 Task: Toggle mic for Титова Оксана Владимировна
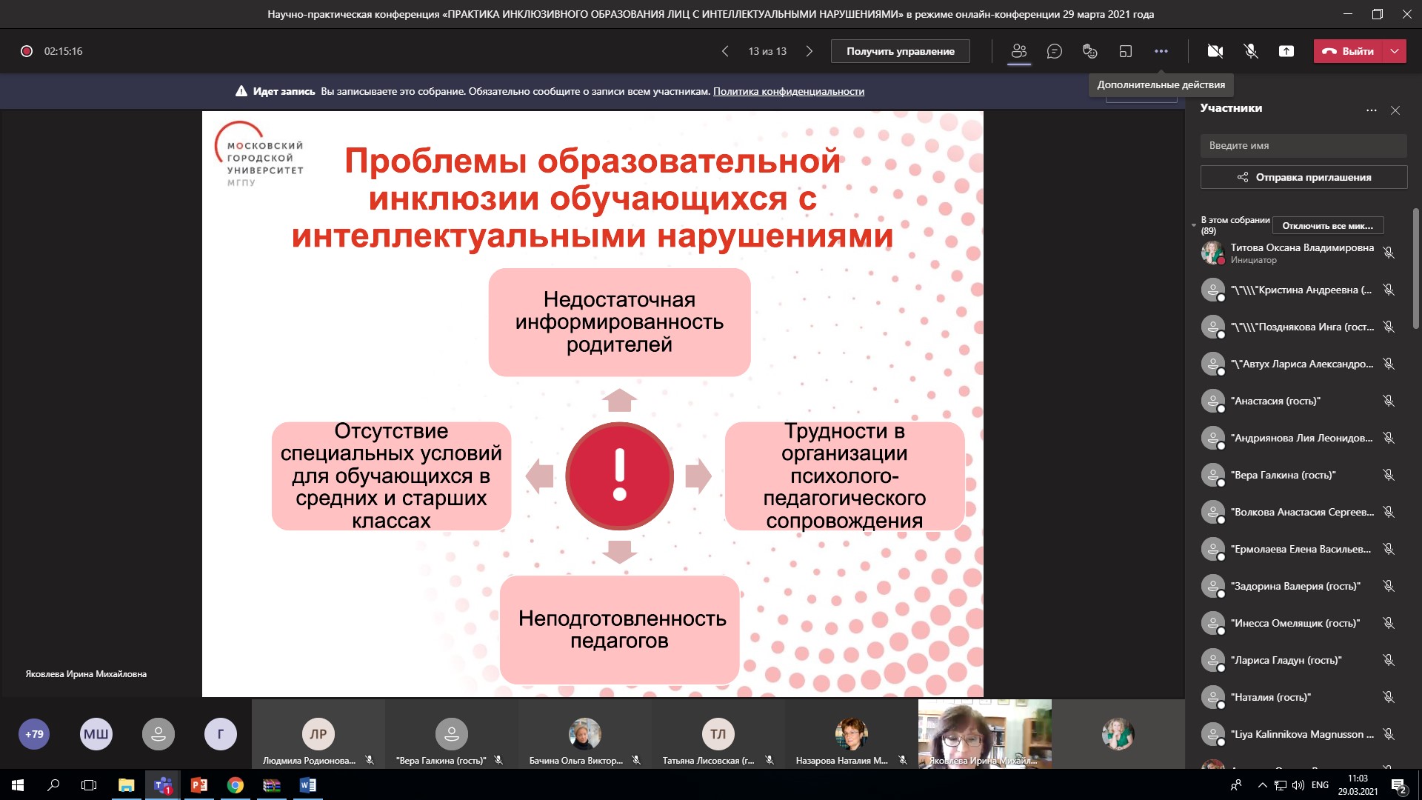[1389, 253]
